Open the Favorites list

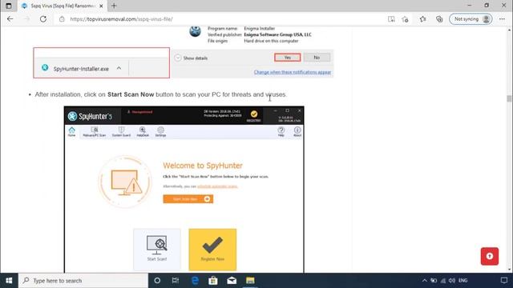(x=422, y=19)
